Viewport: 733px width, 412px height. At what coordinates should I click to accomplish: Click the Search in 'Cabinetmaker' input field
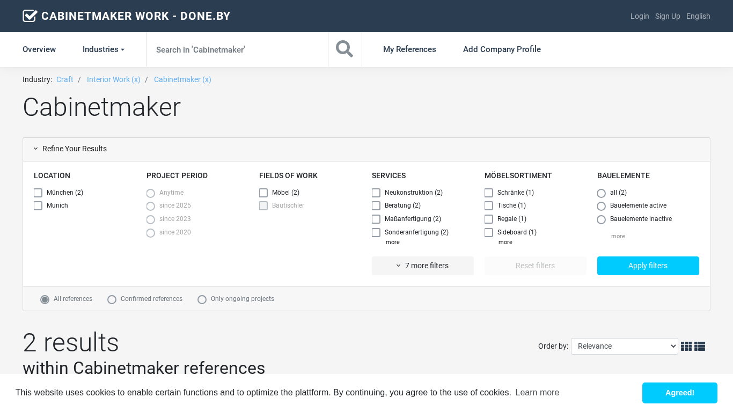tap(237, 49)
